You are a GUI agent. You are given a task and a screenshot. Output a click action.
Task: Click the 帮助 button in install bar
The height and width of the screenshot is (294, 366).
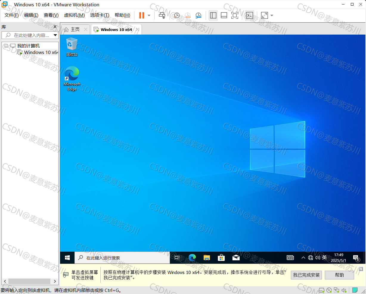coord(339,275)
